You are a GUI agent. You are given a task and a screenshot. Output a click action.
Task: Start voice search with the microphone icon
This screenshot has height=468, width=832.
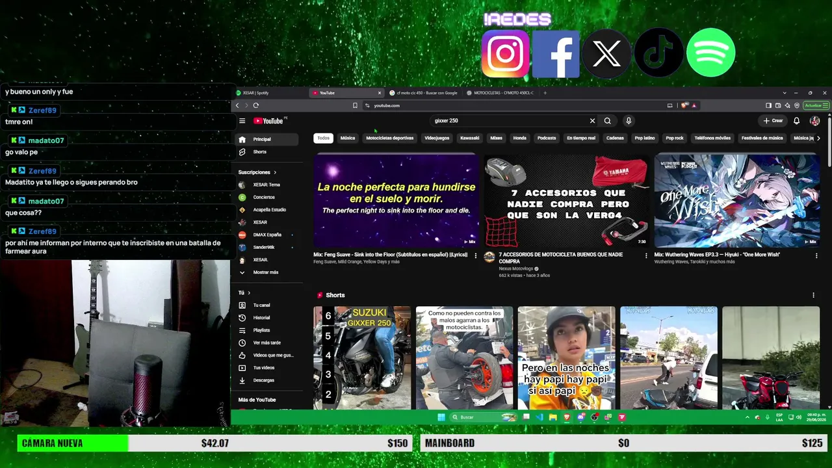(x=628, y=121)
